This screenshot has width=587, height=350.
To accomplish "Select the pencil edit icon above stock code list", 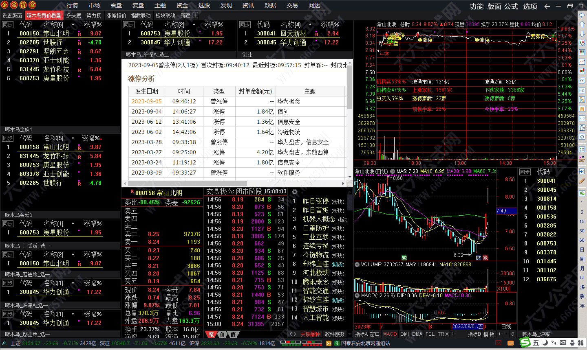I will (583, 182).
